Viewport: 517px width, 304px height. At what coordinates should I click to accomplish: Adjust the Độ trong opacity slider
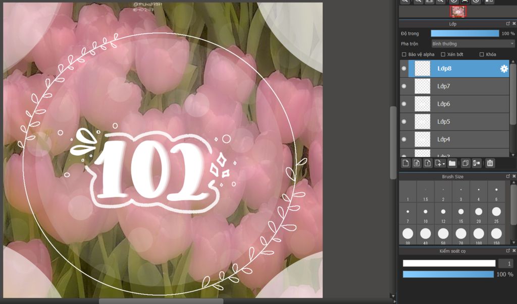coord(465,33)
